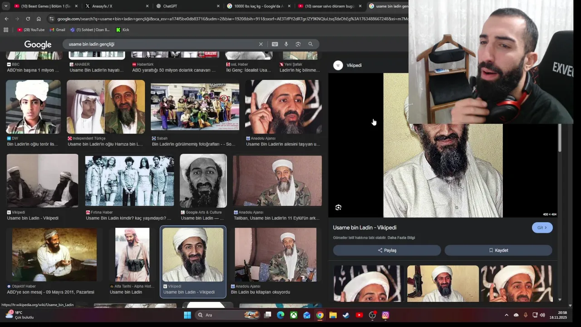Switch to the Anasayfa / X tab
Image resolution: width=581 pixels, height=327 pixels.
pyautogui.click(x=117, y=6)
